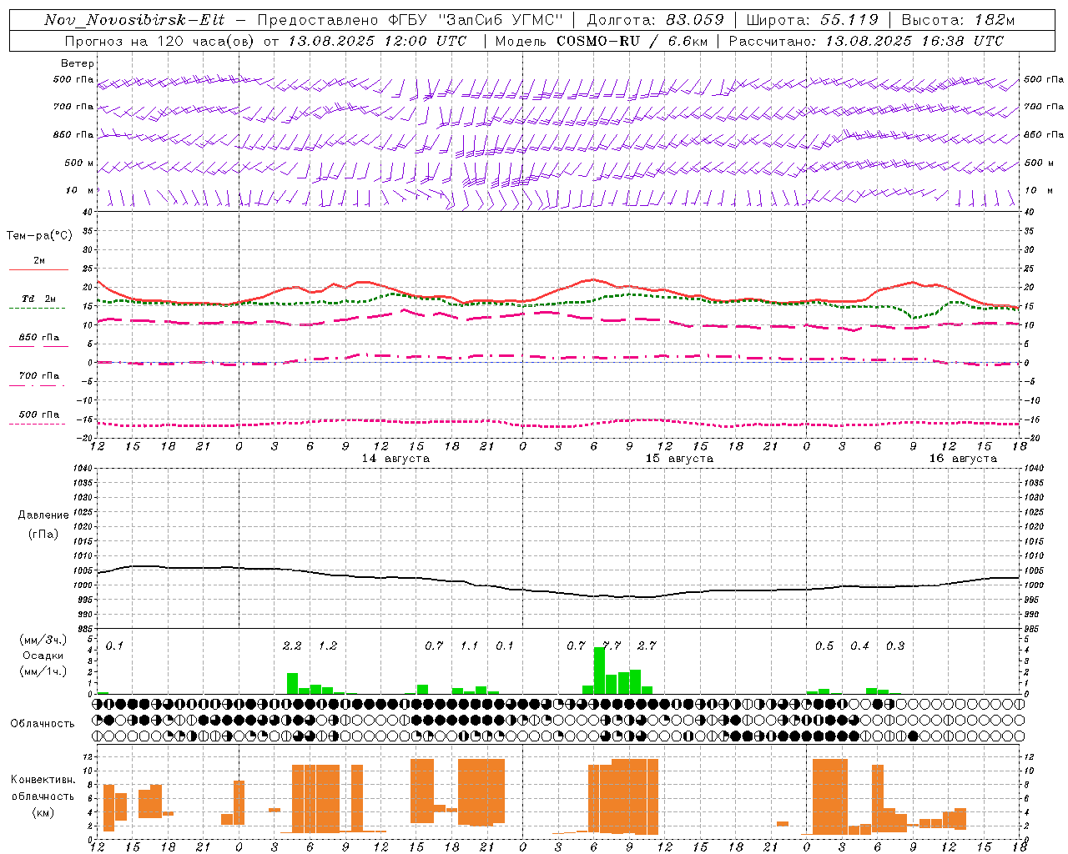Click the 14 августа date label
Image resolution: width=1068 pixels, height=854 pixels.
[x=395, y=459]
